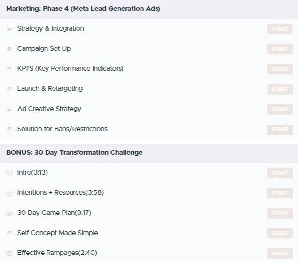
Task: Click the text lesson icon beside Strategy & Integration
Action: click(x=9, y=29)
